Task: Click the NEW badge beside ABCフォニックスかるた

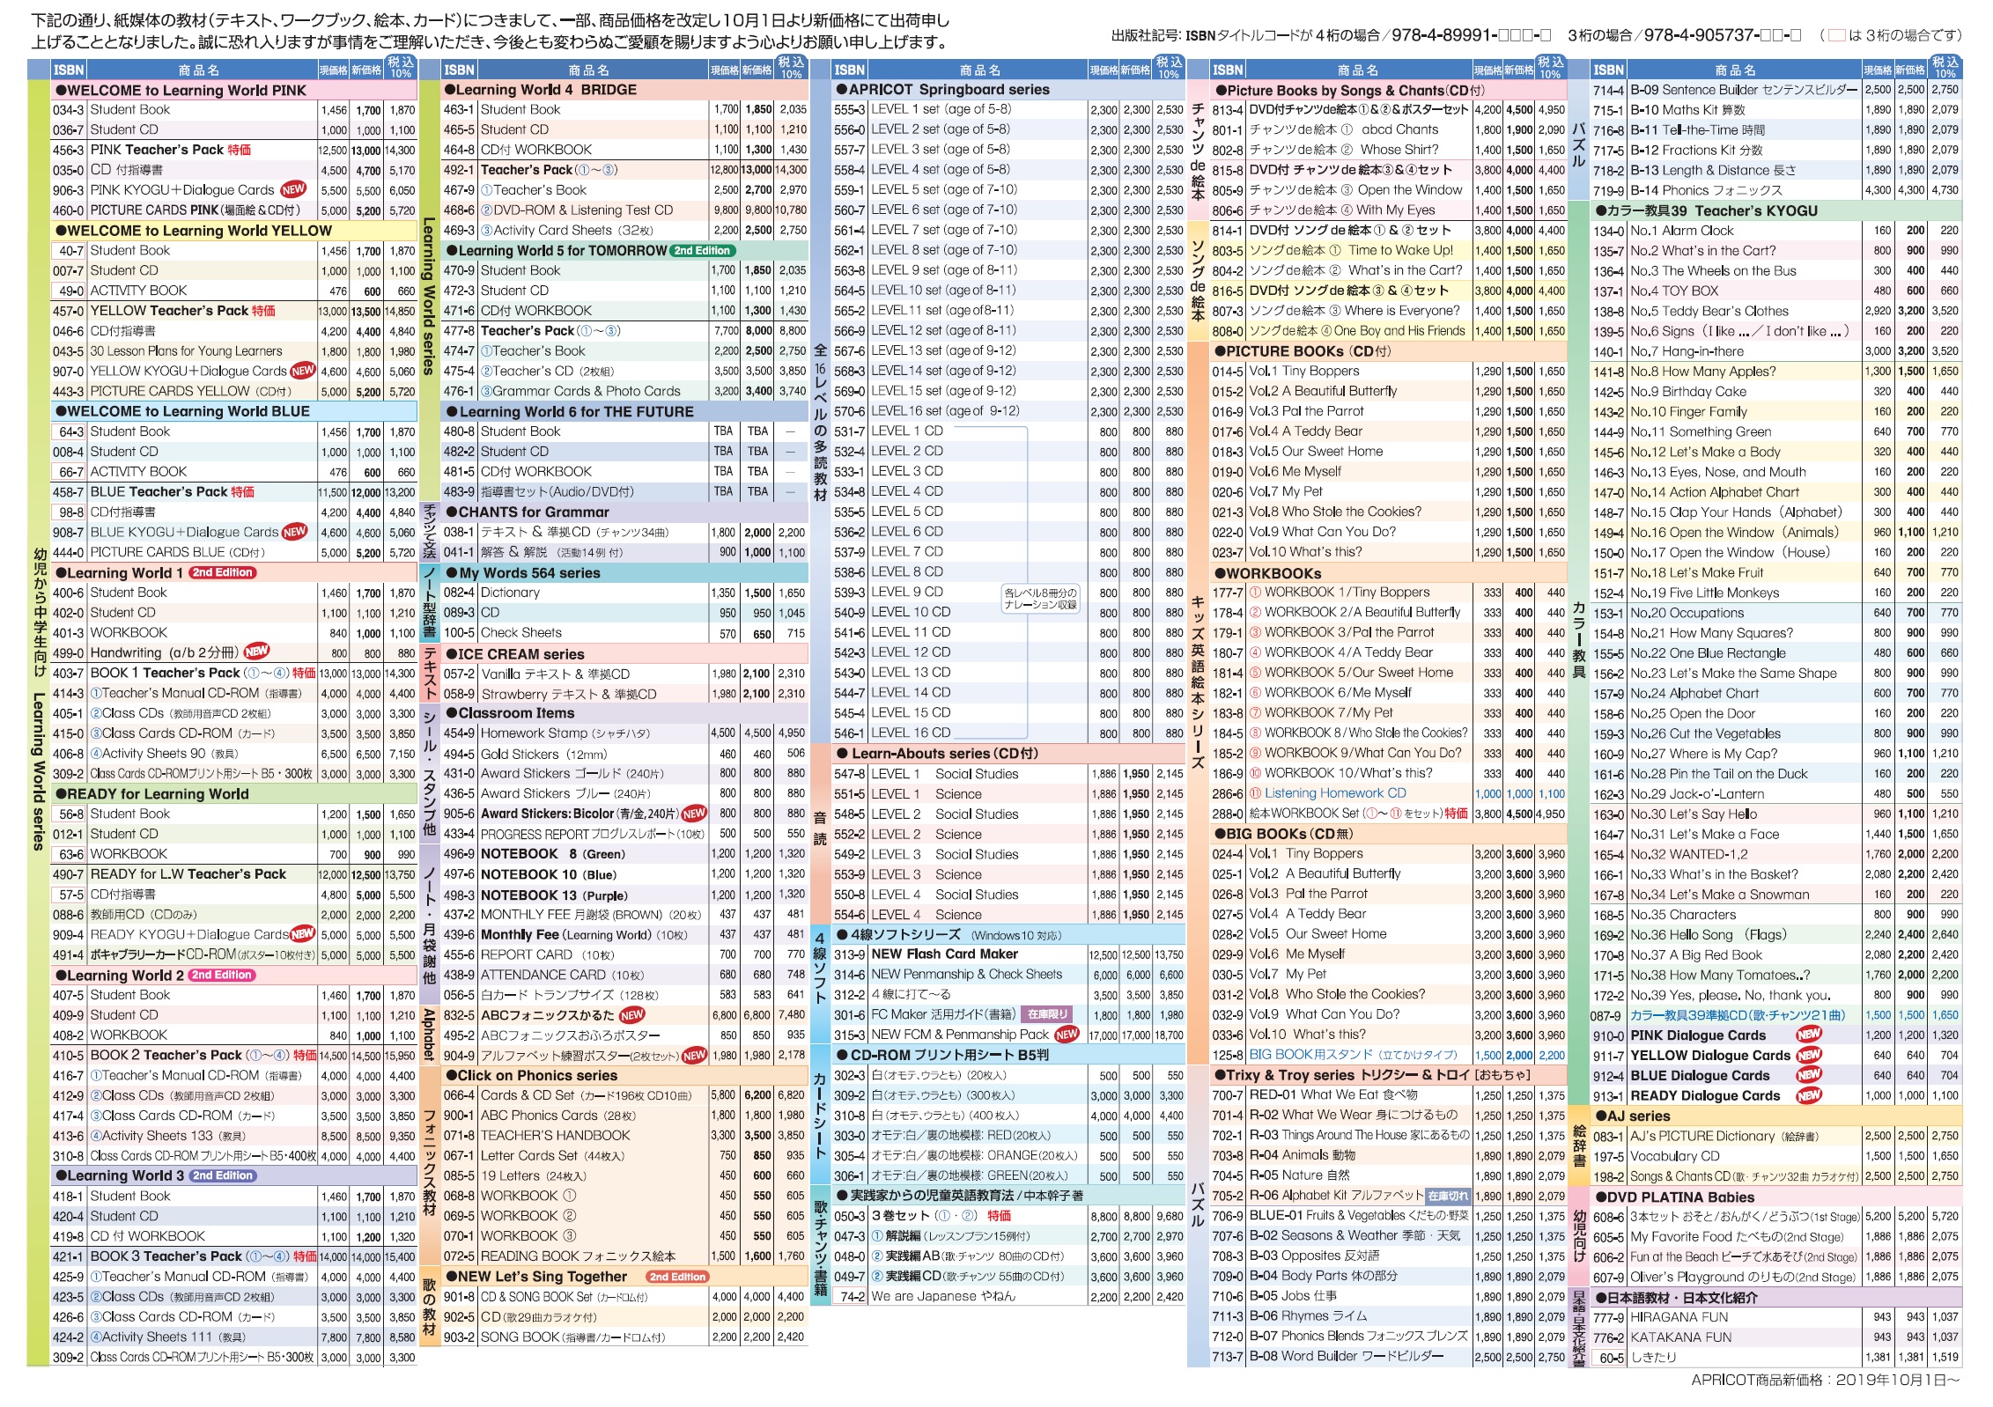Action: (x=632, y=1014)
